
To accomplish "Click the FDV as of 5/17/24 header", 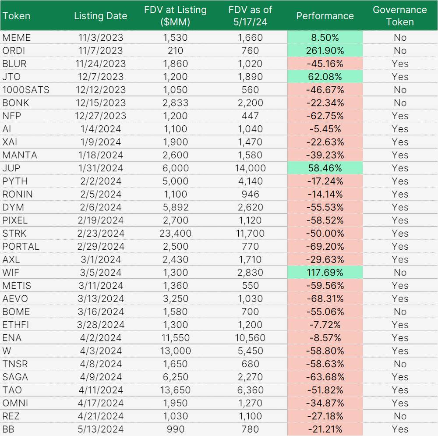I will click(250, 16).
